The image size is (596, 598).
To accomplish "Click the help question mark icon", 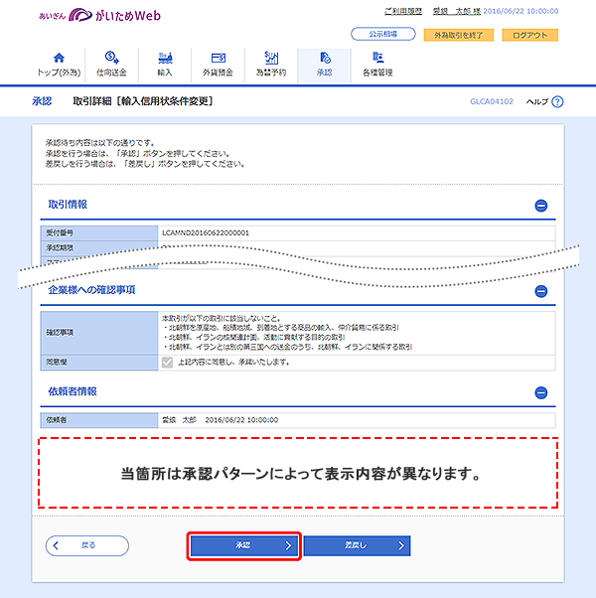I will (x=557, y=102).
